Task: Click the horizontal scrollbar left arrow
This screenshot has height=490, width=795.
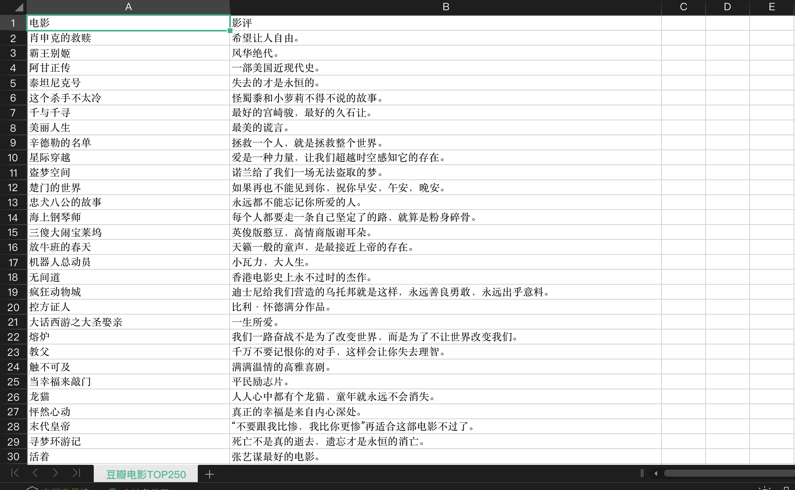Action: (656, 473)
